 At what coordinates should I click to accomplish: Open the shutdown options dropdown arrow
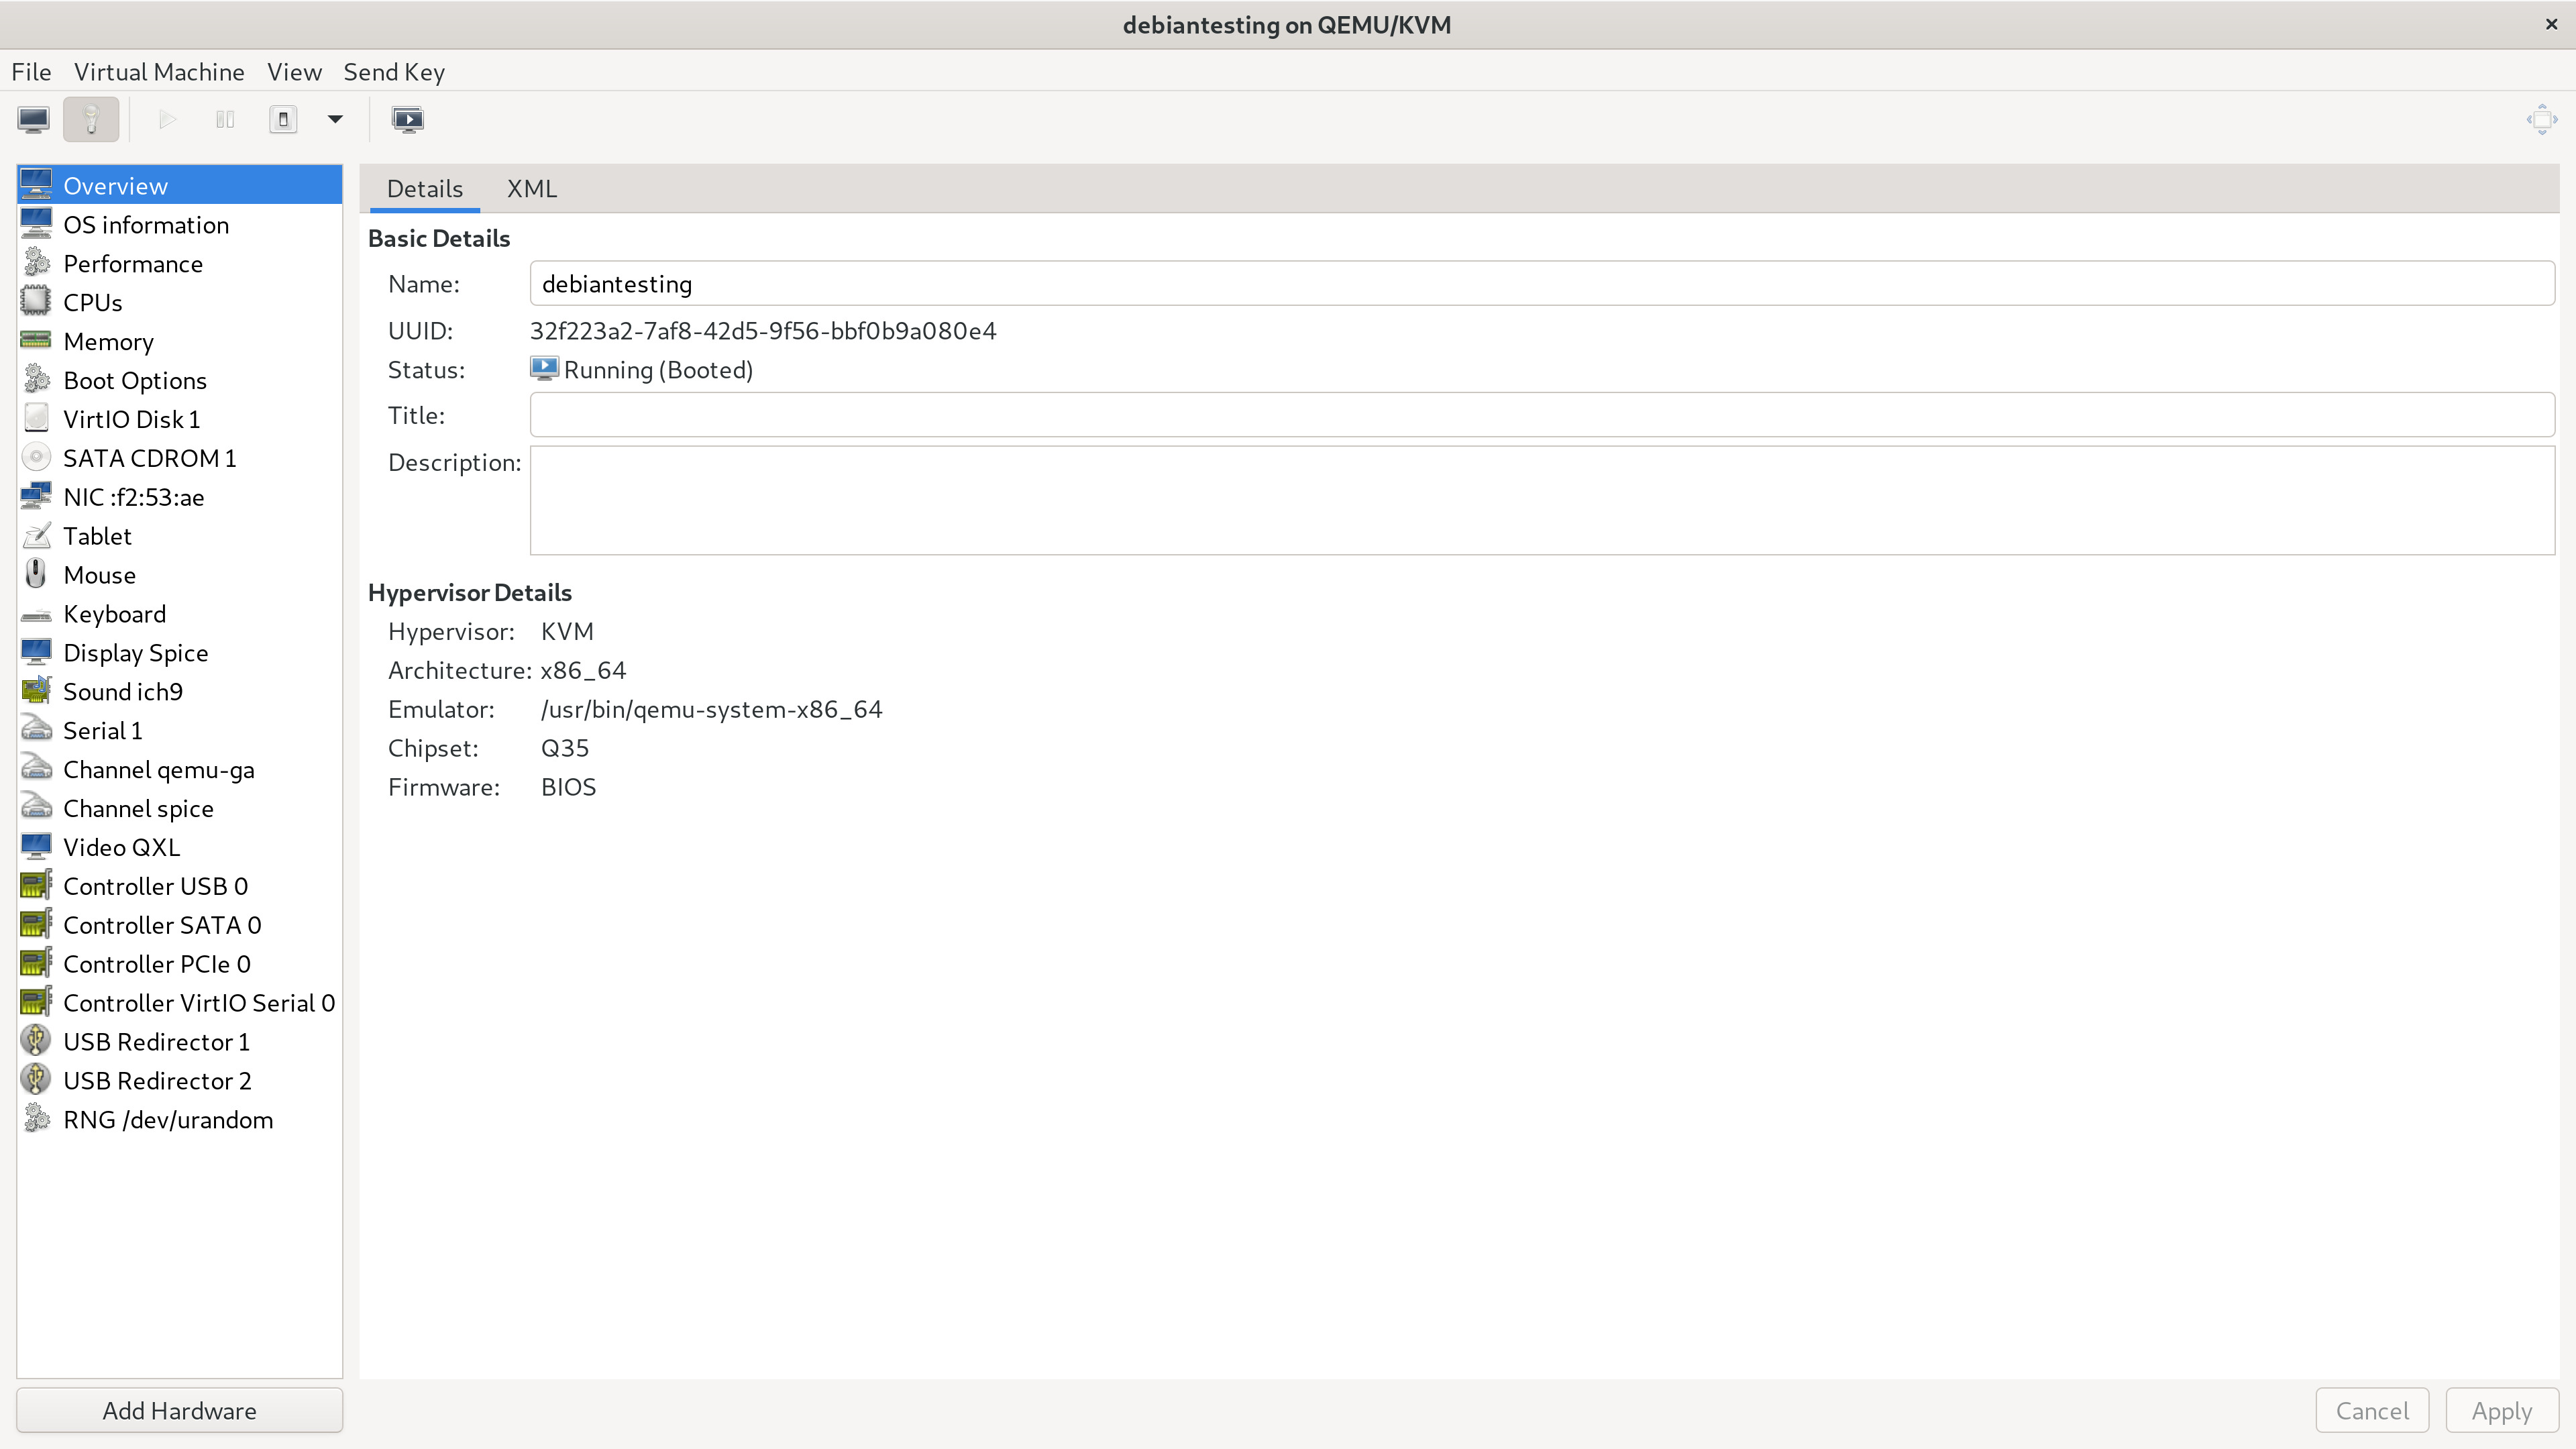click(335, 120)
